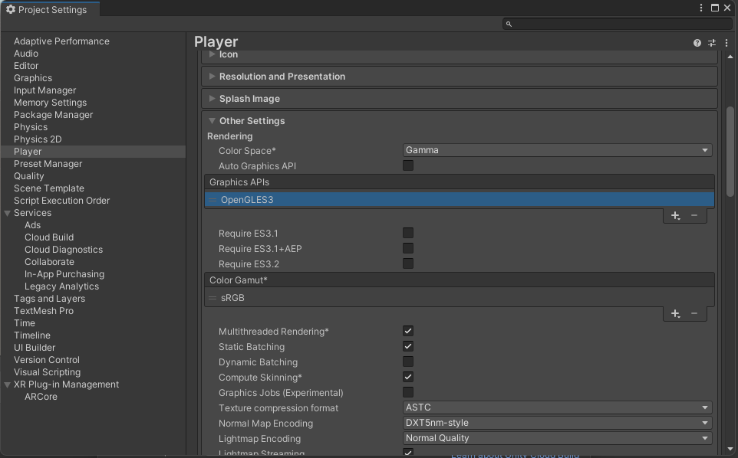This screenshot has height=458, width=738.
Task: Select sRGB in Color Gamut list
Action: click(460, 298)
